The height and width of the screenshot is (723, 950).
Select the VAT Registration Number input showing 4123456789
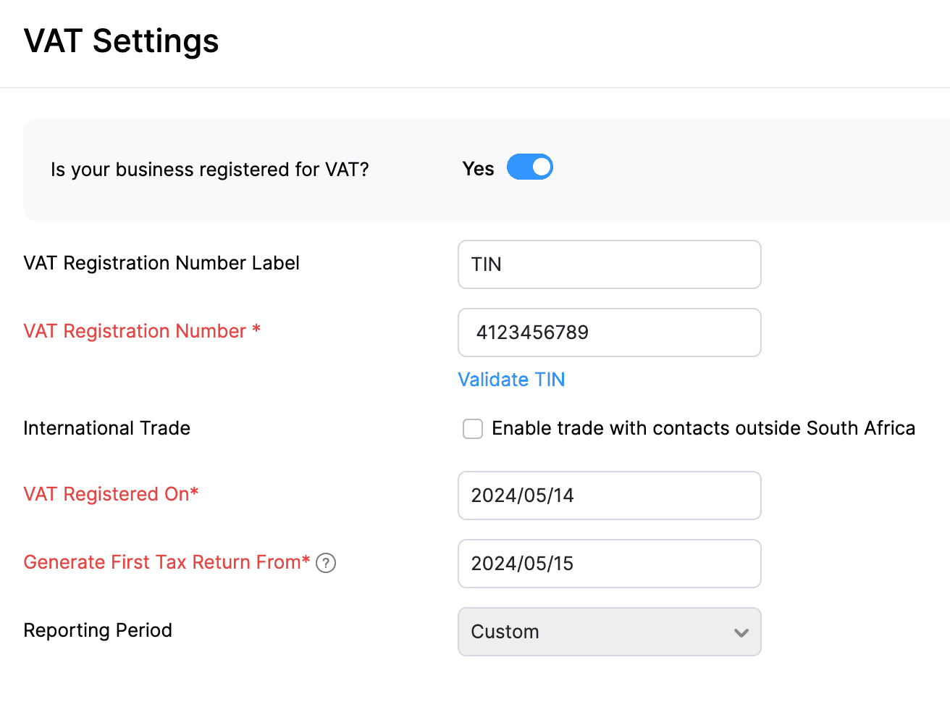(609, 333)
